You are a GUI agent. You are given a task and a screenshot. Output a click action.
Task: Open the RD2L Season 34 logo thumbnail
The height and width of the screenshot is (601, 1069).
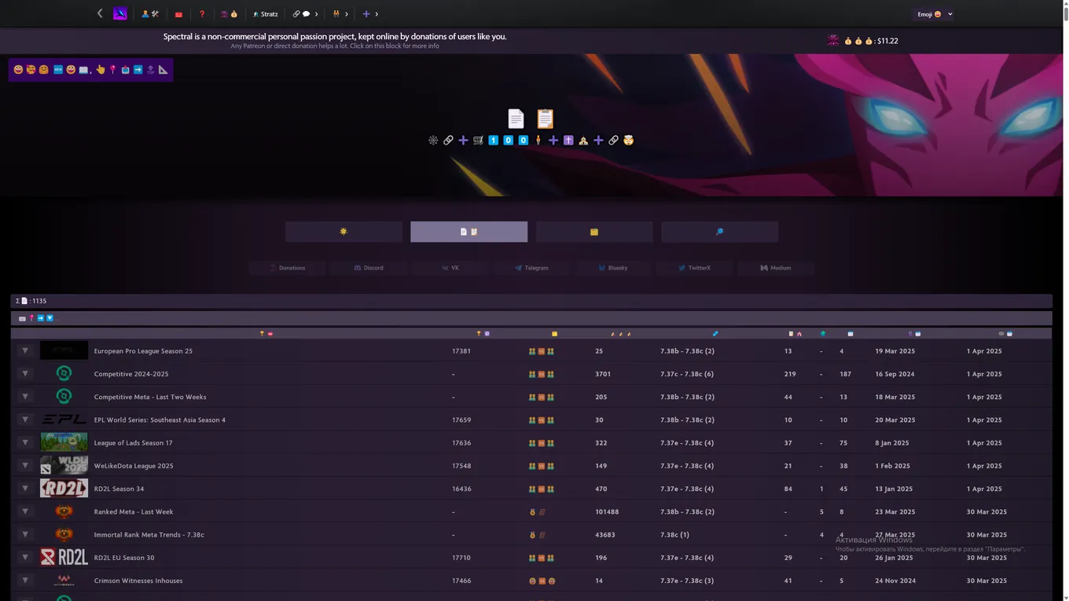click(64, 489)
